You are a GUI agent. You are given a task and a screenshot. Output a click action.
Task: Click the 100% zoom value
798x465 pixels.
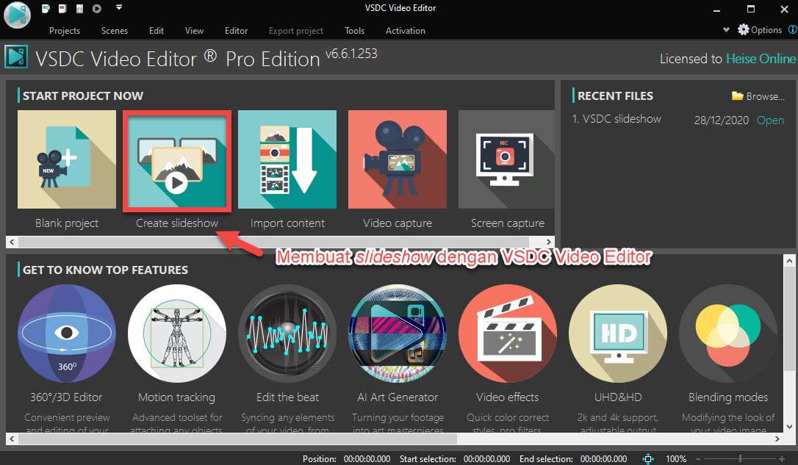[676, 459]
